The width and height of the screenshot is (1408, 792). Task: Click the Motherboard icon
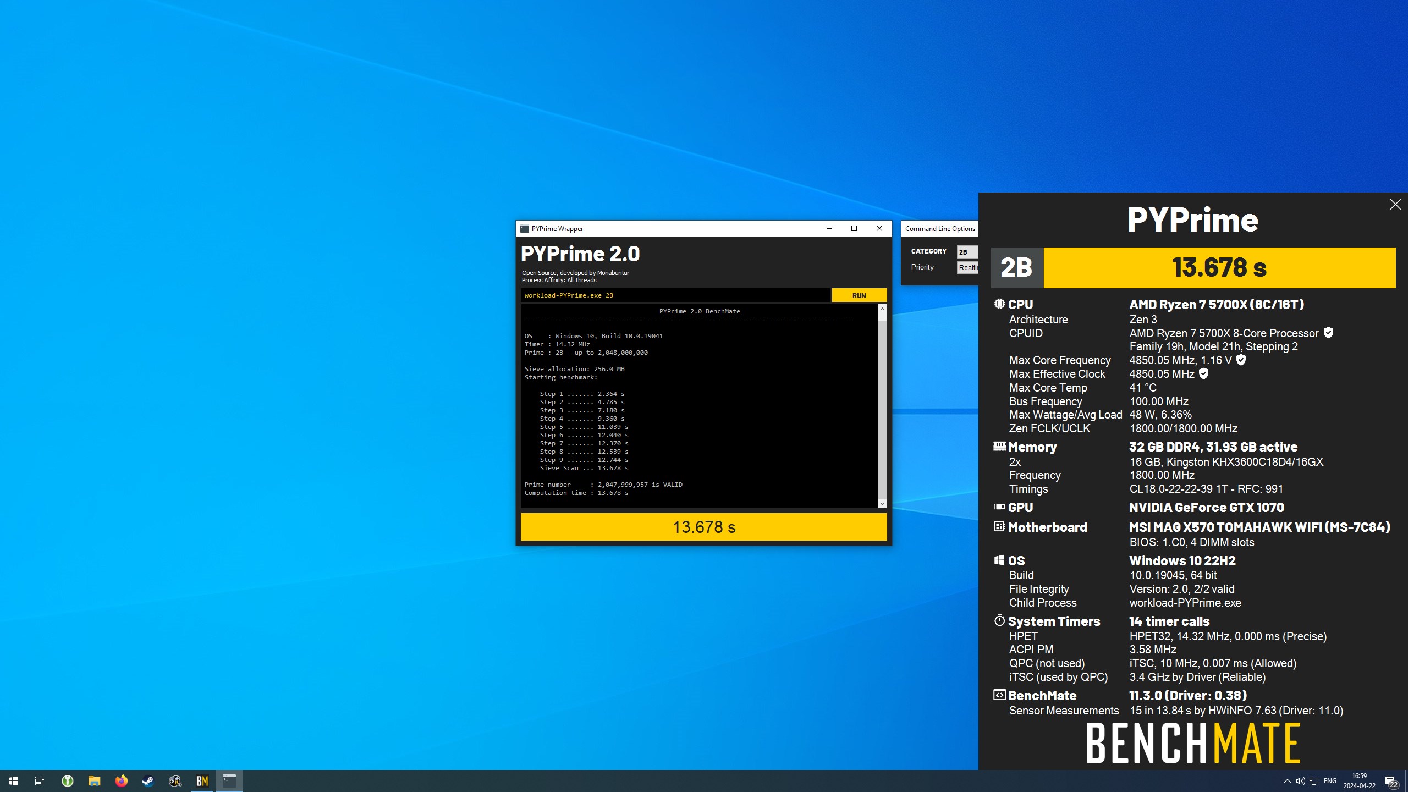coord(999,526)
